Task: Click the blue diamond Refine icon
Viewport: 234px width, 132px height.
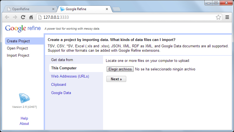Action: (x=24, y=98)
